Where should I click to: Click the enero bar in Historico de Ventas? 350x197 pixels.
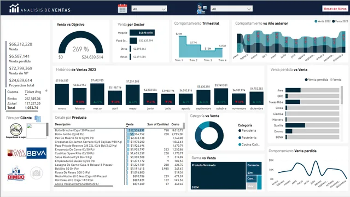(62, 95)
